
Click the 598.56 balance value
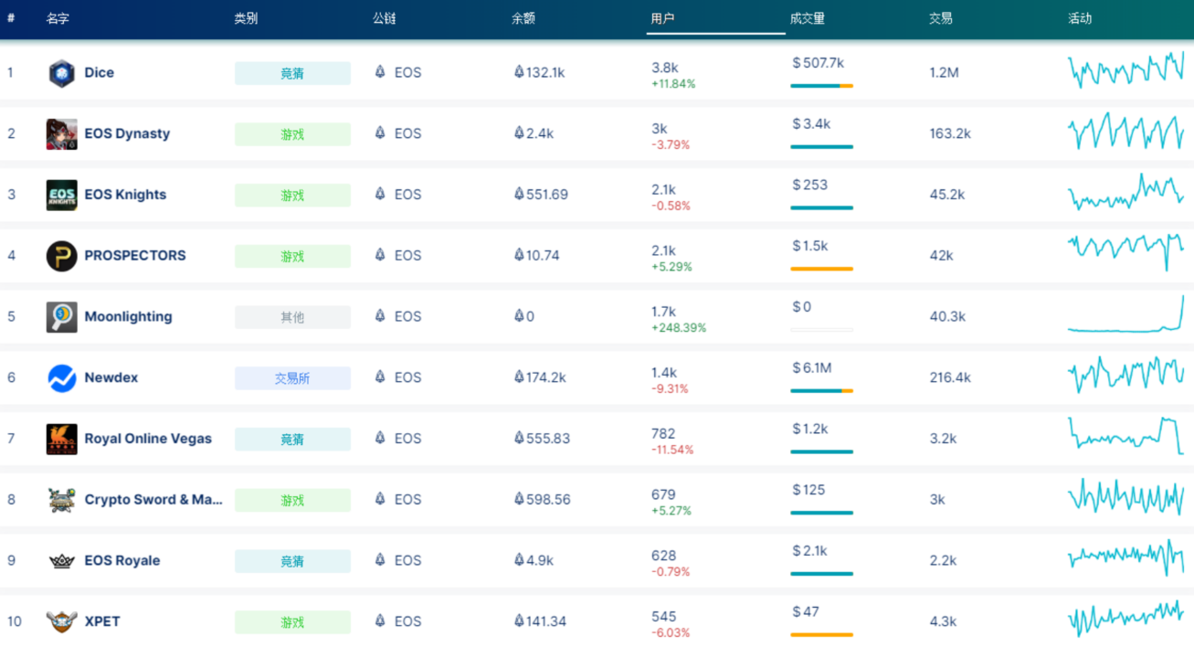coord(548,500)
